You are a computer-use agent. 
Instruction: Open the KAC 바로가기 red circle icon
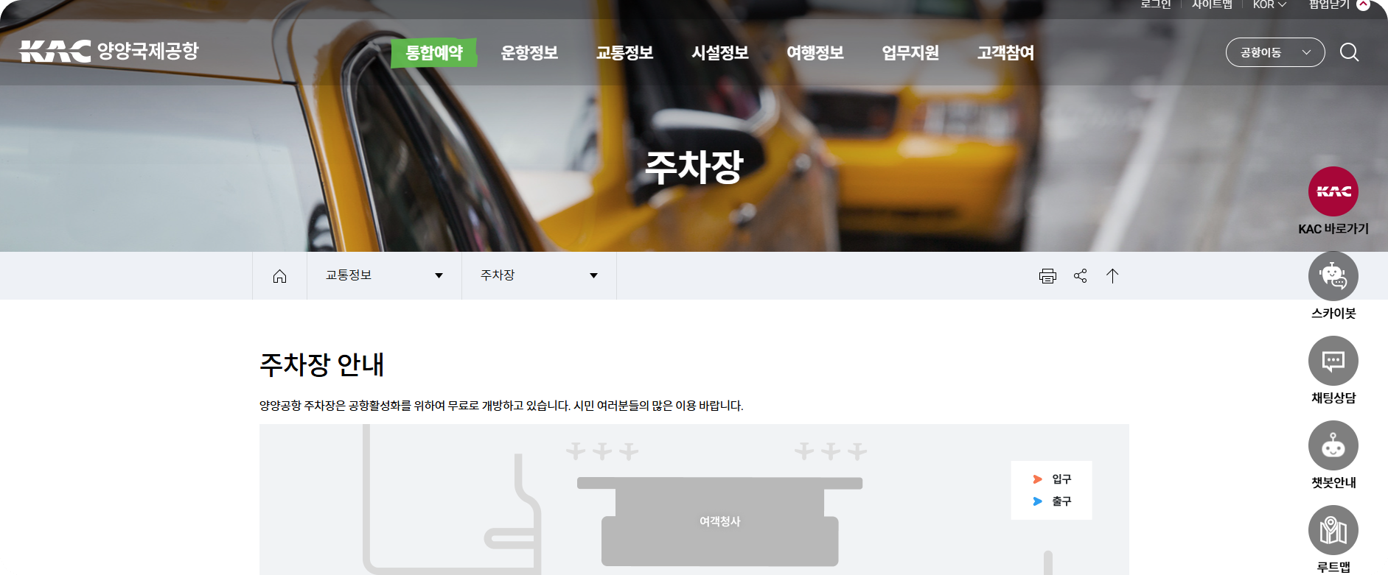tap(1333, 191)
